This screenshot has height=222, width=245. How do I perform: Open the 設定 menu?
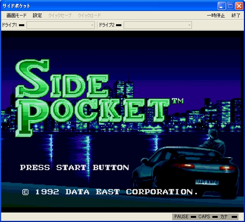pos(37,15)
